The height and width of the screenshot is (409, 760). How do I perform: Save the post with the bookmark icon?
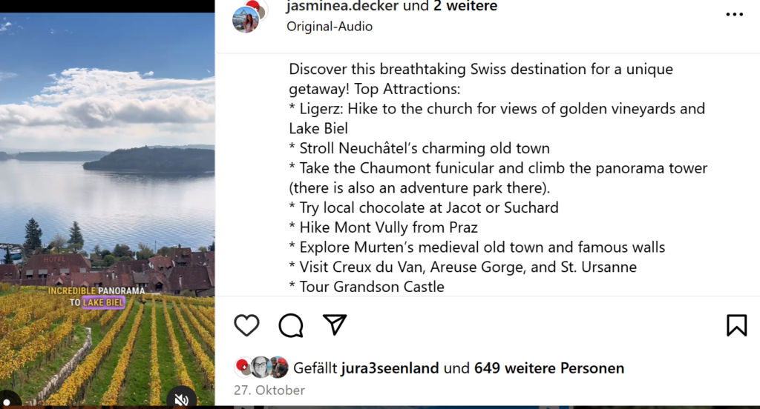click(x=736, y=325)
